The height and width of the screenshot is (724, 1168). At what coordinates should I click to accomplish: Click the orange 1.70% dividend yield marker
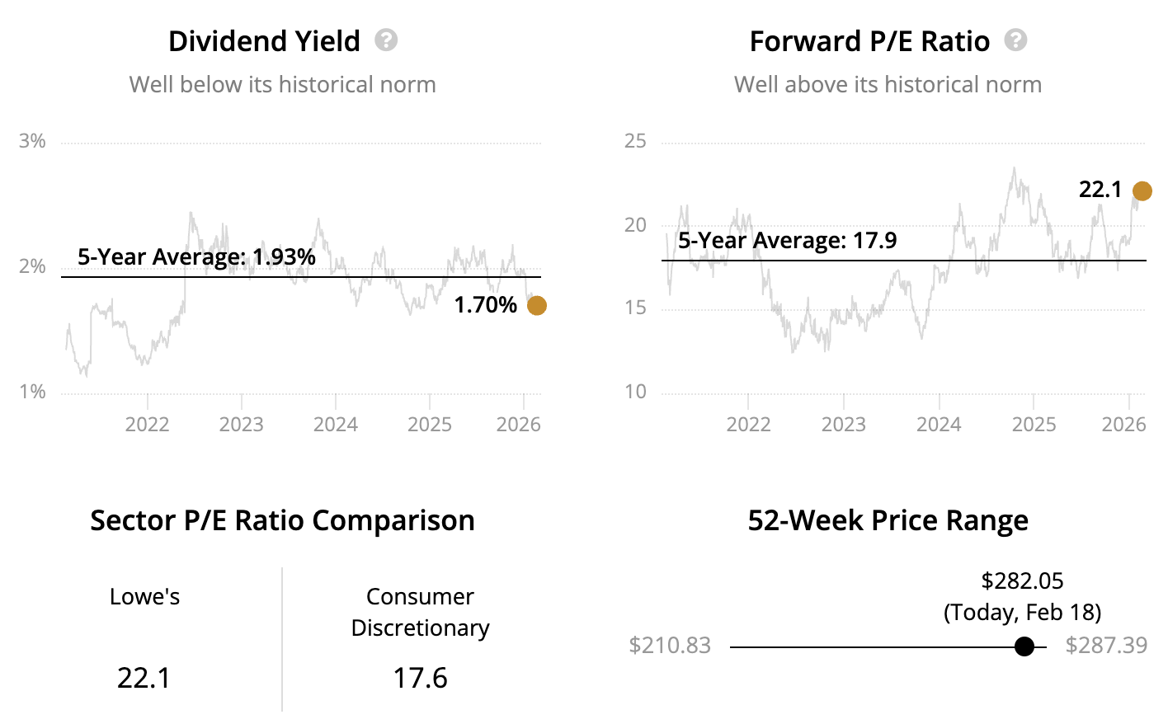pos(536,306)
